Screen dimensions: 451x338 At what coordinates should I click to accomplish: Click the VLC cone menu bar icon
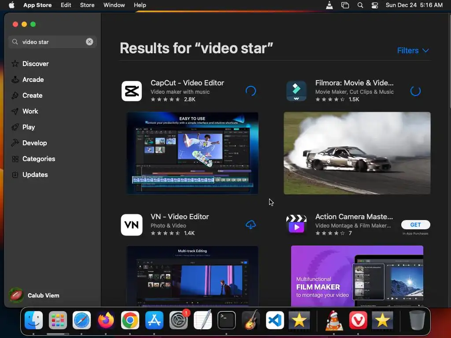pyautogui.click(x=329, y=5)
